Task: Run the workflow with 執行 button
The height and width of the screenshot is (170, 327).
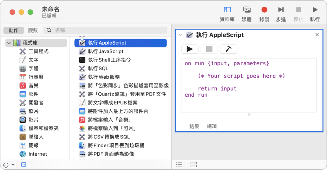Action: pos(315,10)
